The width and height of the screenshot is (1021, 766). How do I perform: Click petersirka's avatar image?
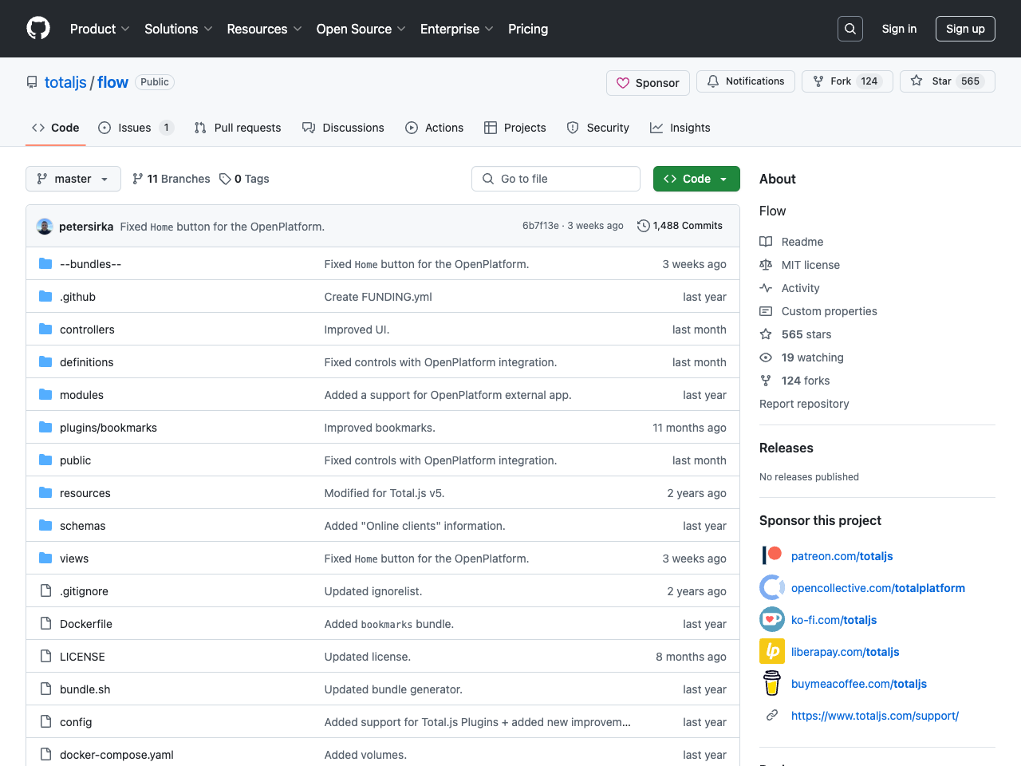[45, 227]
